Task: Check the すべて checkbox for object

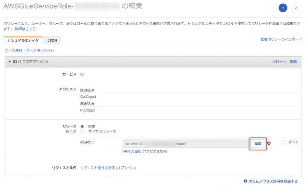Action: point(284,142)
